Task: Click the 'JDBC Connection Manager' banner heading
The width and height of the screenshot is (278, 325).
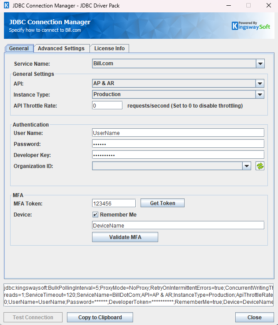Action: [x=50, y=22]
